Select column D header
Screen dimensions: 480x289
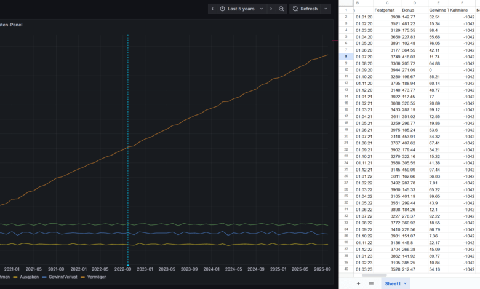(414, 3)
